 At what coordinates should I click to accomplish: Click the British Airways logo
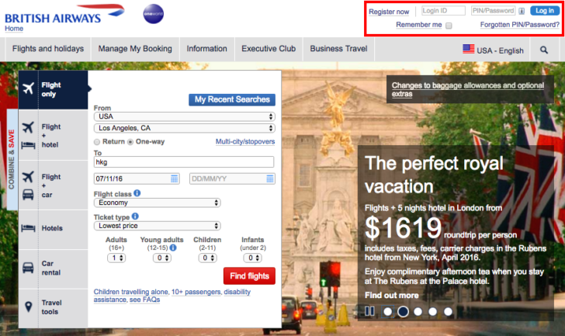coord(64,15)
